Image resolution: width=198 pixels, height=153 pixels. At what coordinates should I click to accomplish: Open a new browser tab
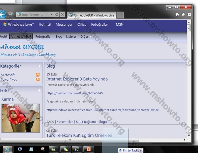(120, 15)
